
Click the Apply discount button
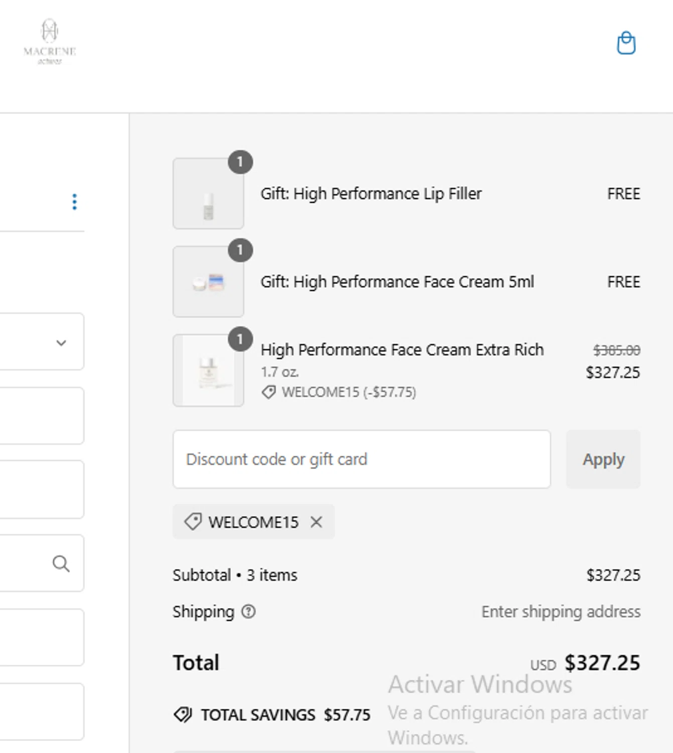(x=603, y=459)
